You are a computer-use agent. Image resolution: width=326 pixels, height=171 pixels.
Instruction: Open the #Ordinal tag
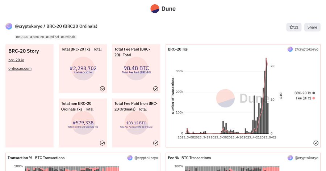pos(53,37)
